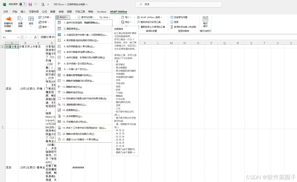
Task: Switch to the 开始 ribbon tab
Action: pyautogui.click(x=15, y=12)
